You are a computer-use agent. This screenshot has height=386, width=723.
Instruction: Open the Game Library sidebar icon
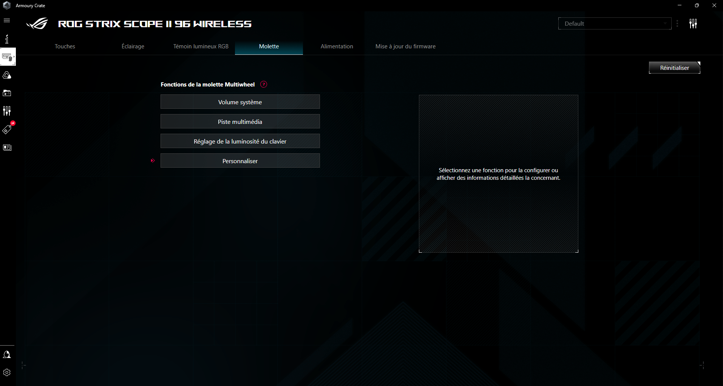point(7,93)
